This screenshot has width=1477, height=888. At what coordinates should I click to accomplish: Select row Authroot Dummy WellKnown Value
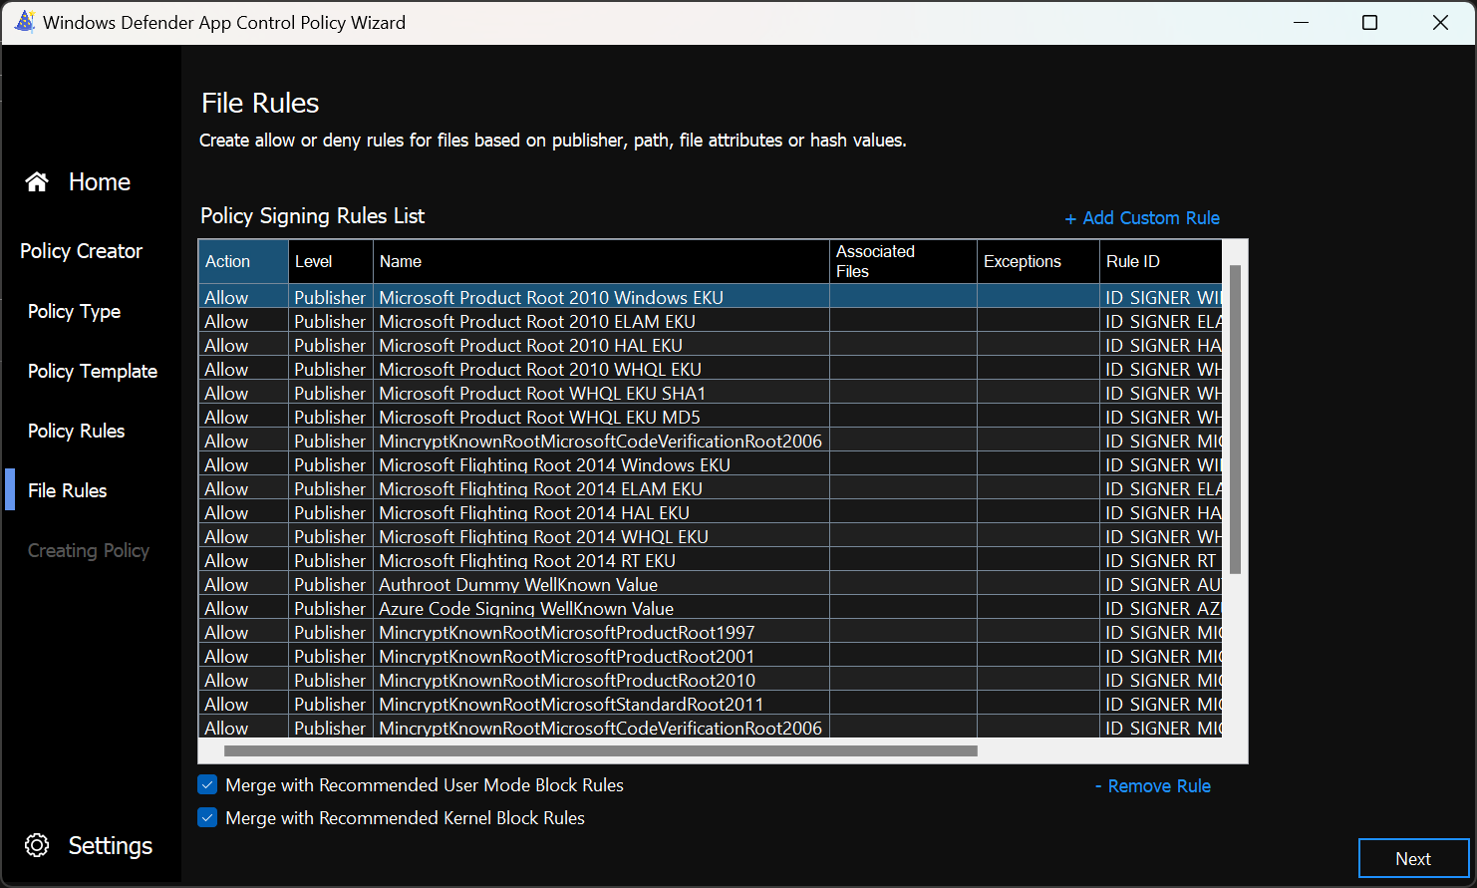click(x=710, y=584)
